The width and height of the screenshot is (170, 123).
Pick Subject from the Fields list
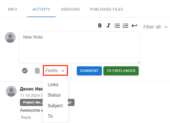coord(55,106)
